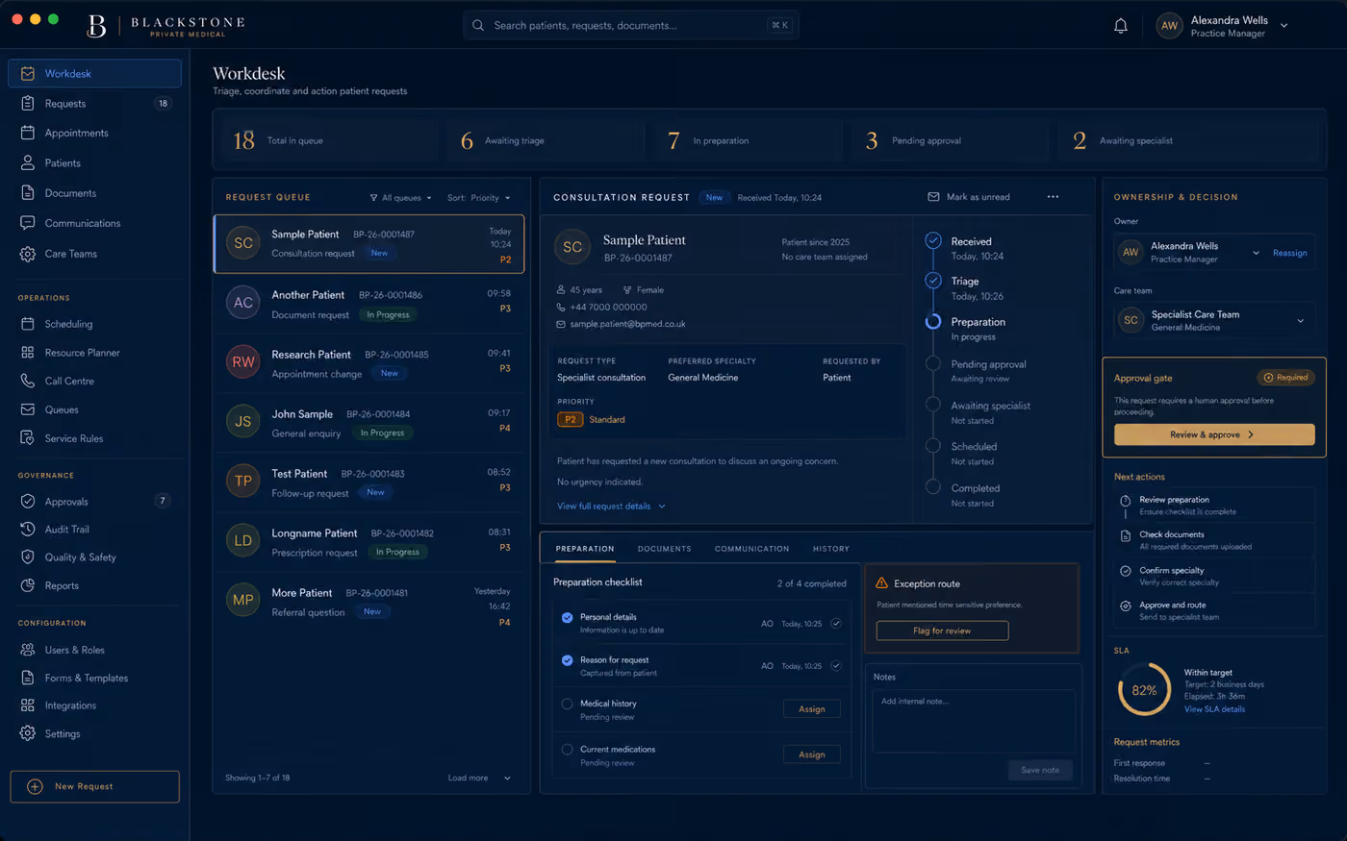Click the search patients input field

[x=631, y=25]
